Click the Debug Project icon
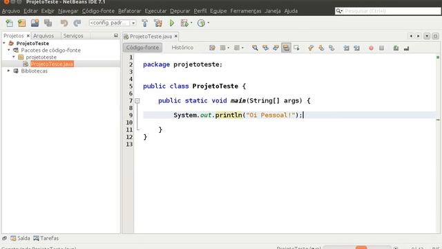Image resolution: width=442 pixels, height=249 pixels. (184, 23)
